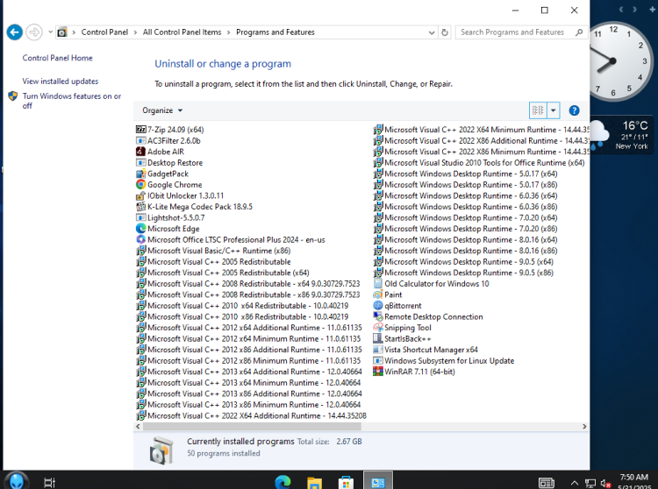Open the Start menu alien orb

coord(17,481)
